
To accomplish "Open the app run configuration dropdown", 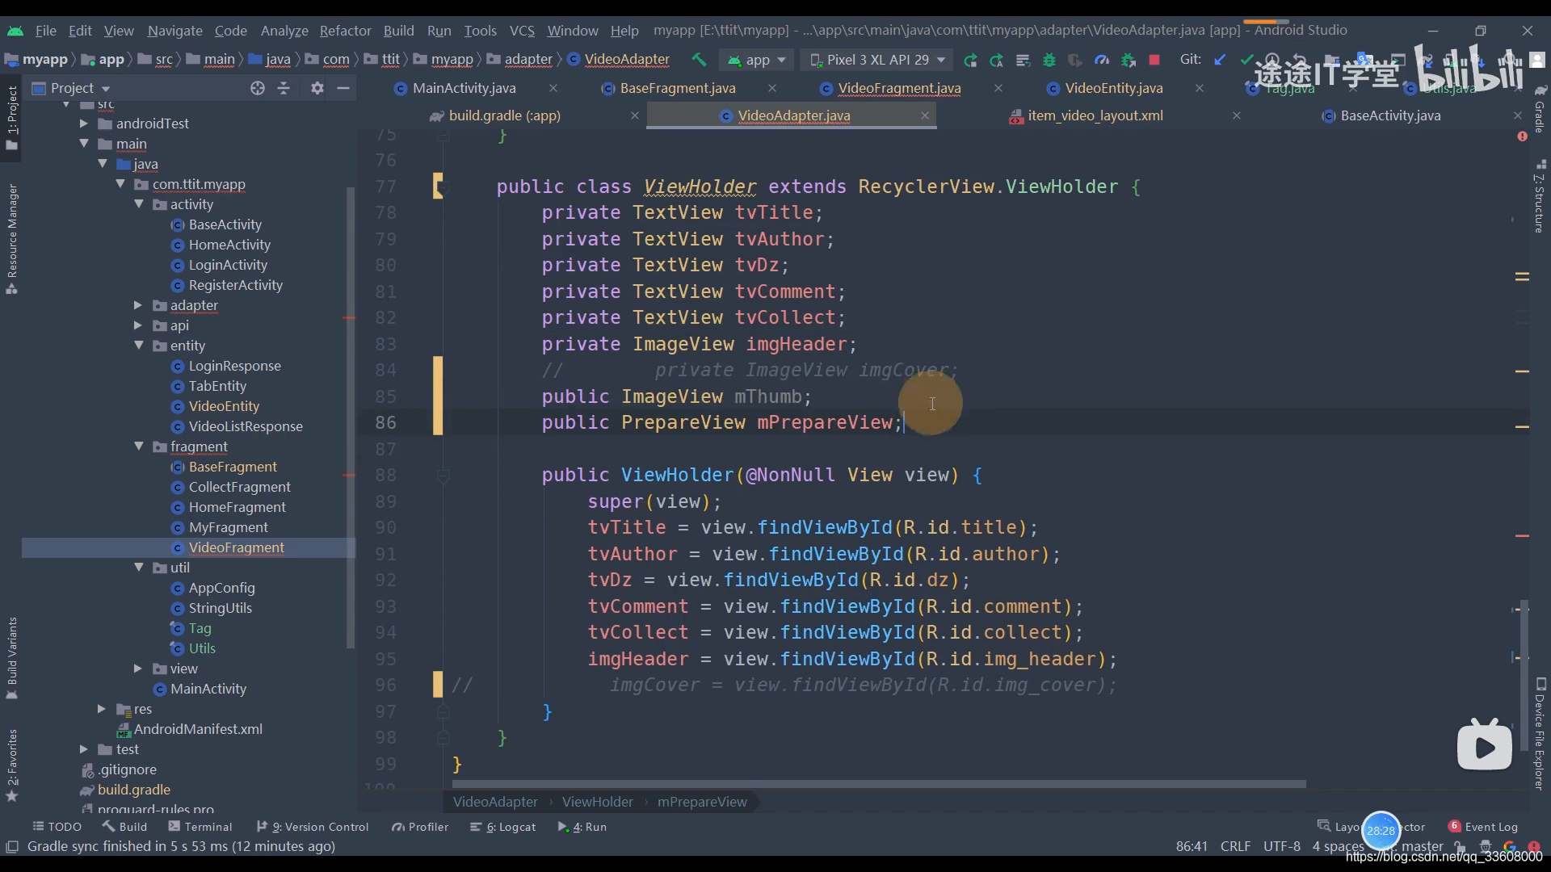I will 757,60.
